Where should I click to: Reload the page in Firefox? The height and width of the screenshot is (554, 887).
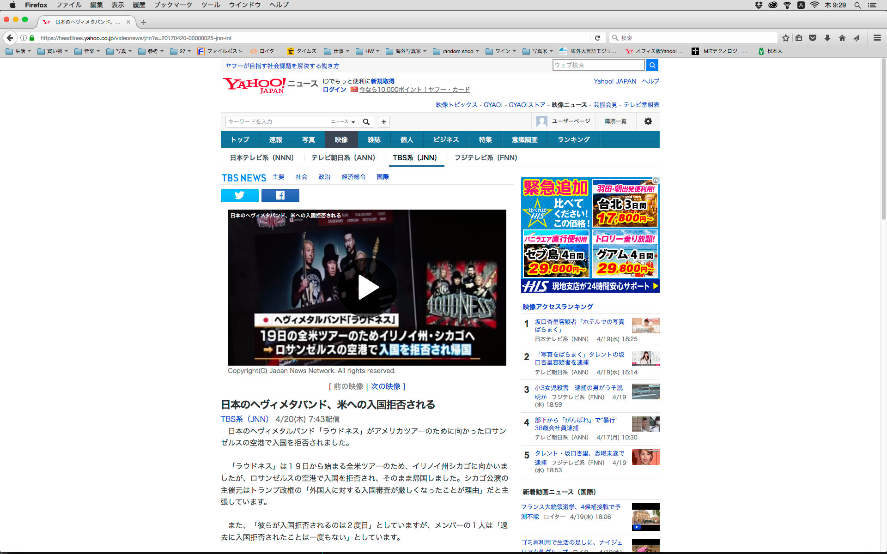[x=597, y=38]
